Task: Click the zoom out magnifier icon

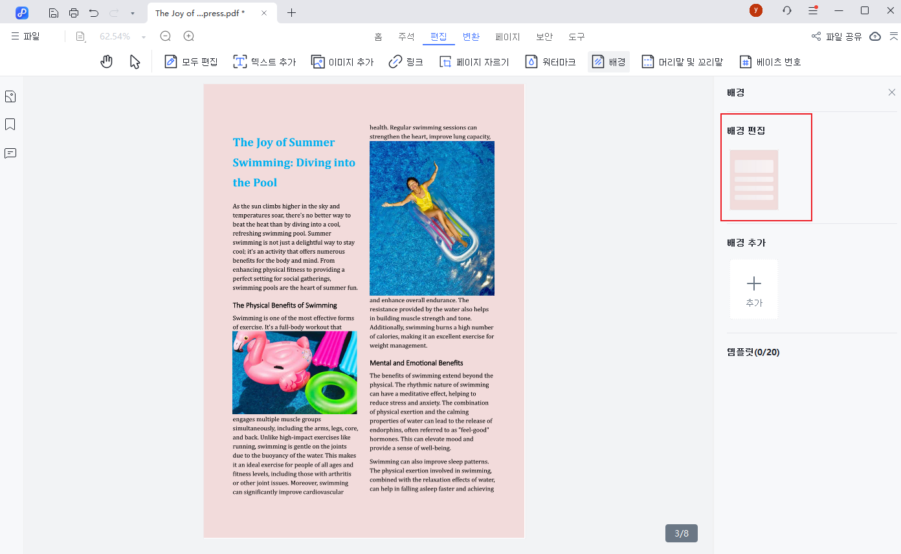Action: point(166,36)
